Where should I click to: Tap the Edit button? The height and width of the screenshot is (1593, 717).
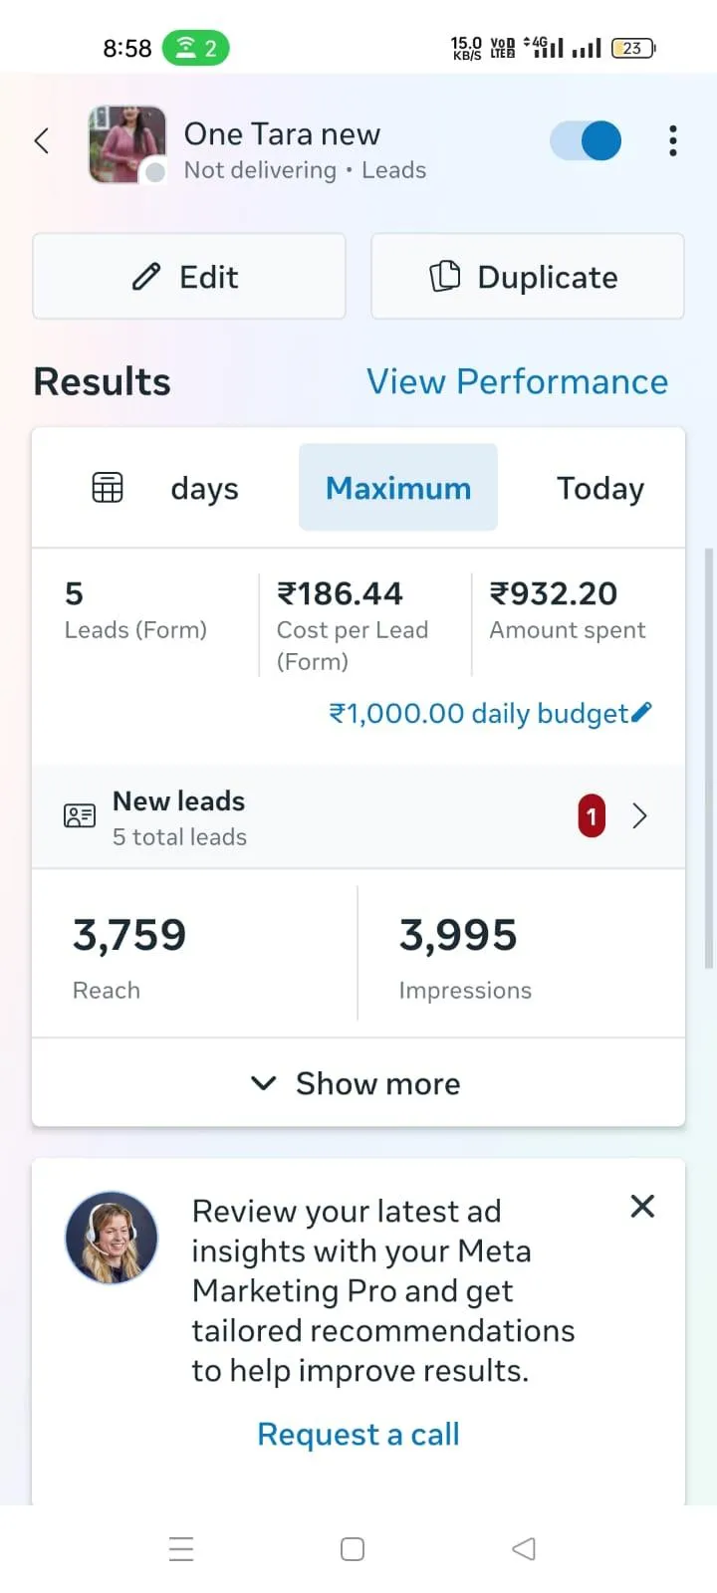pyautogui.click(x=189, y=277)
